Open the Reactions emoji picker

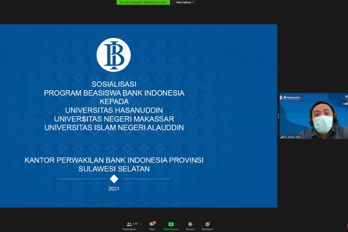(x=207, y=225)
